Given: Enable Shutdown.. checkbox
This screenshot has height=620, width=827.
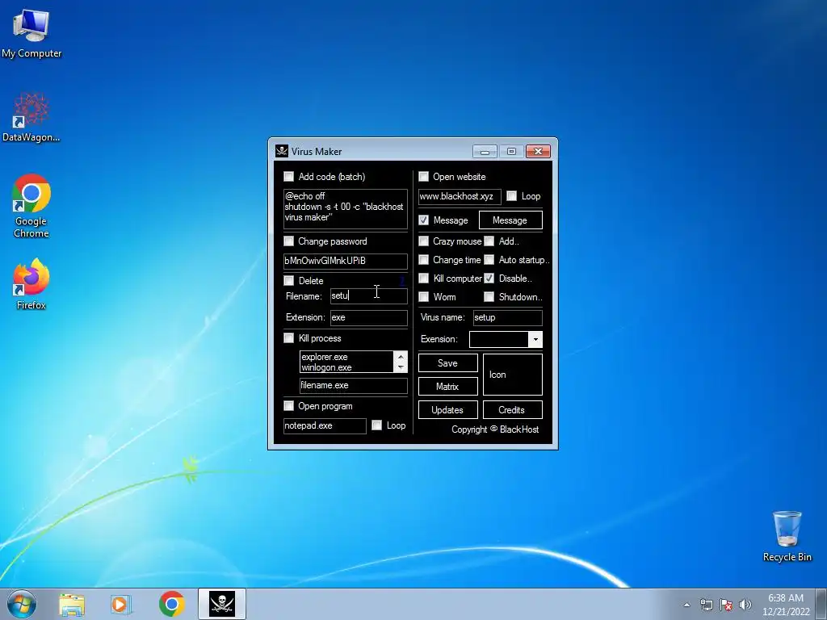Looking at the screenshot, I should tap(489, 297).
